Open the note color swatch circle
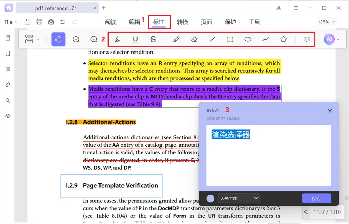This screenshot has height=224, width=349. point(210,199)
